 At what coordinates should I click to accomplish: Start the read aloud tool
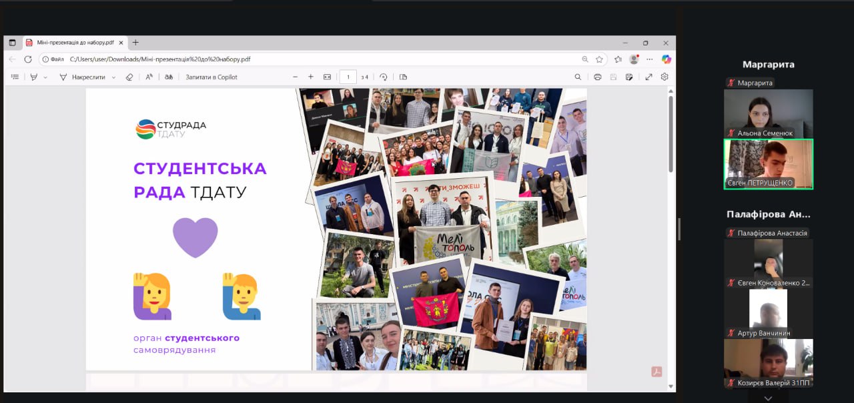[149, 77]
